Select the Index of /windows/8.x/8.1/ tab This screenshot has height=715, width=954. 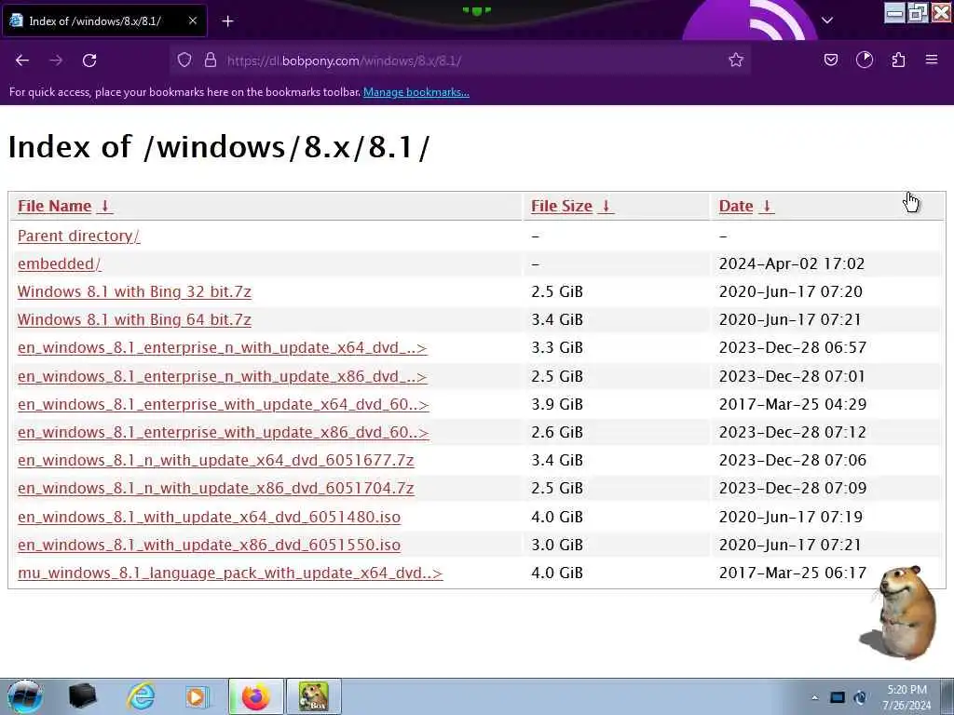(104, 20)
